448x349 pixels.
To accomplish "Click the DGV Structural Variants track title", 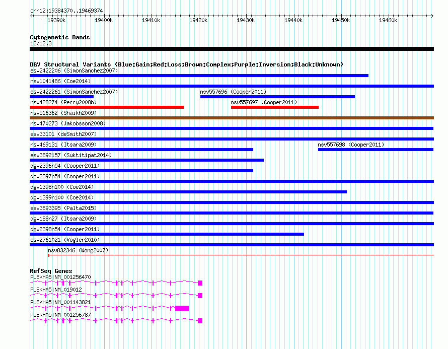I will tap(186, 64).
